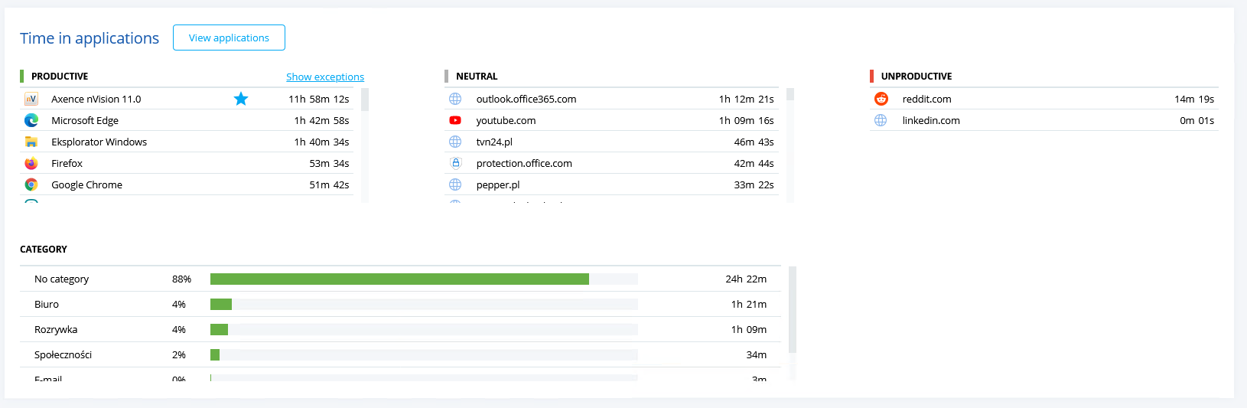Click the Neutral list scrollbar
Image resolution: width=1247 pixels, height=408 pixels.
[790, 95]
